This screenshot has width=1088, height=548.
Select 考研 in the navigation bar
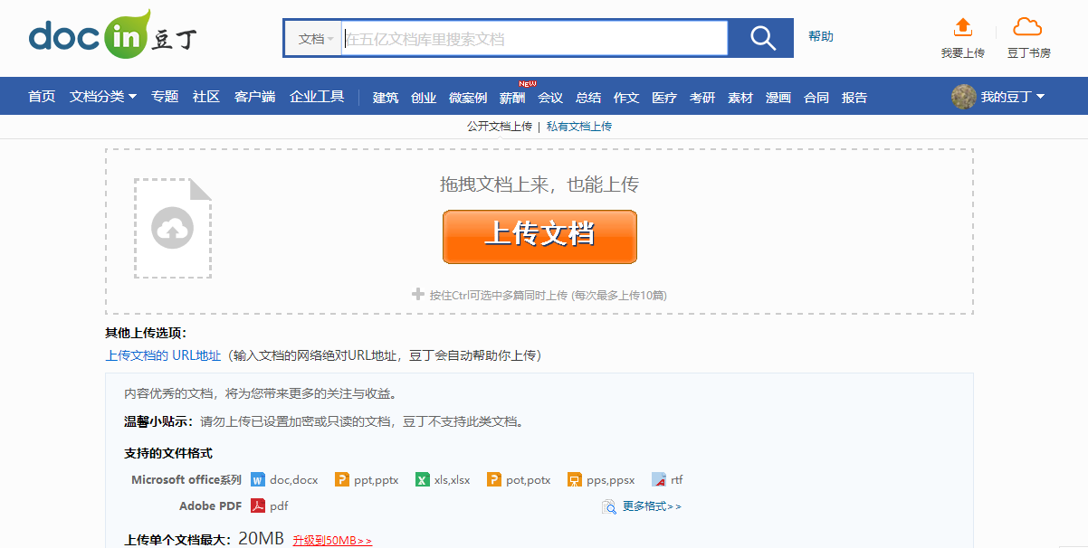coord(702,96)
